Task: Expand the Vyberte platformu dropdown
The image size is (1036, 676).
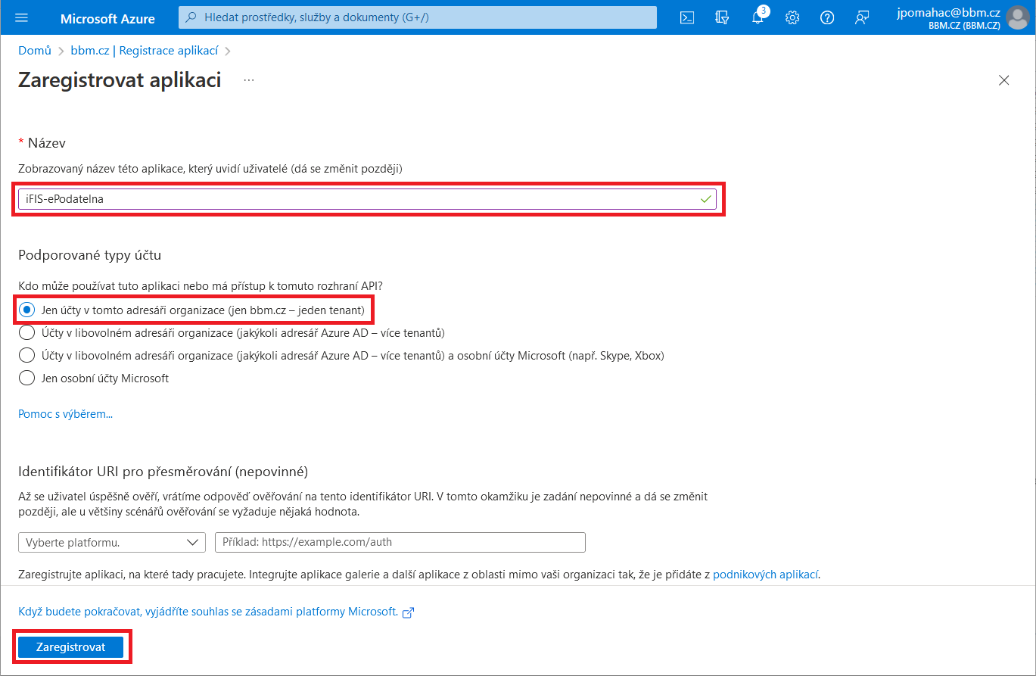Action: tap(112, 542)
